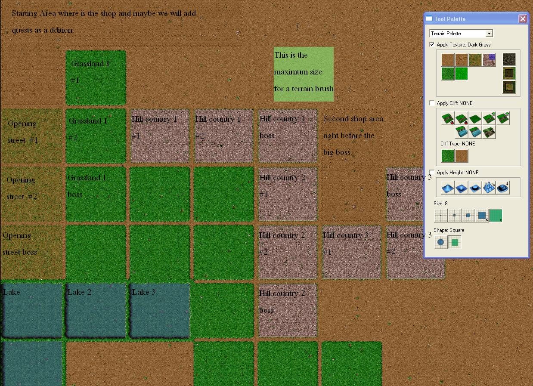Switch brush shape to circle

pyautogui.click(x=441, y=242)
